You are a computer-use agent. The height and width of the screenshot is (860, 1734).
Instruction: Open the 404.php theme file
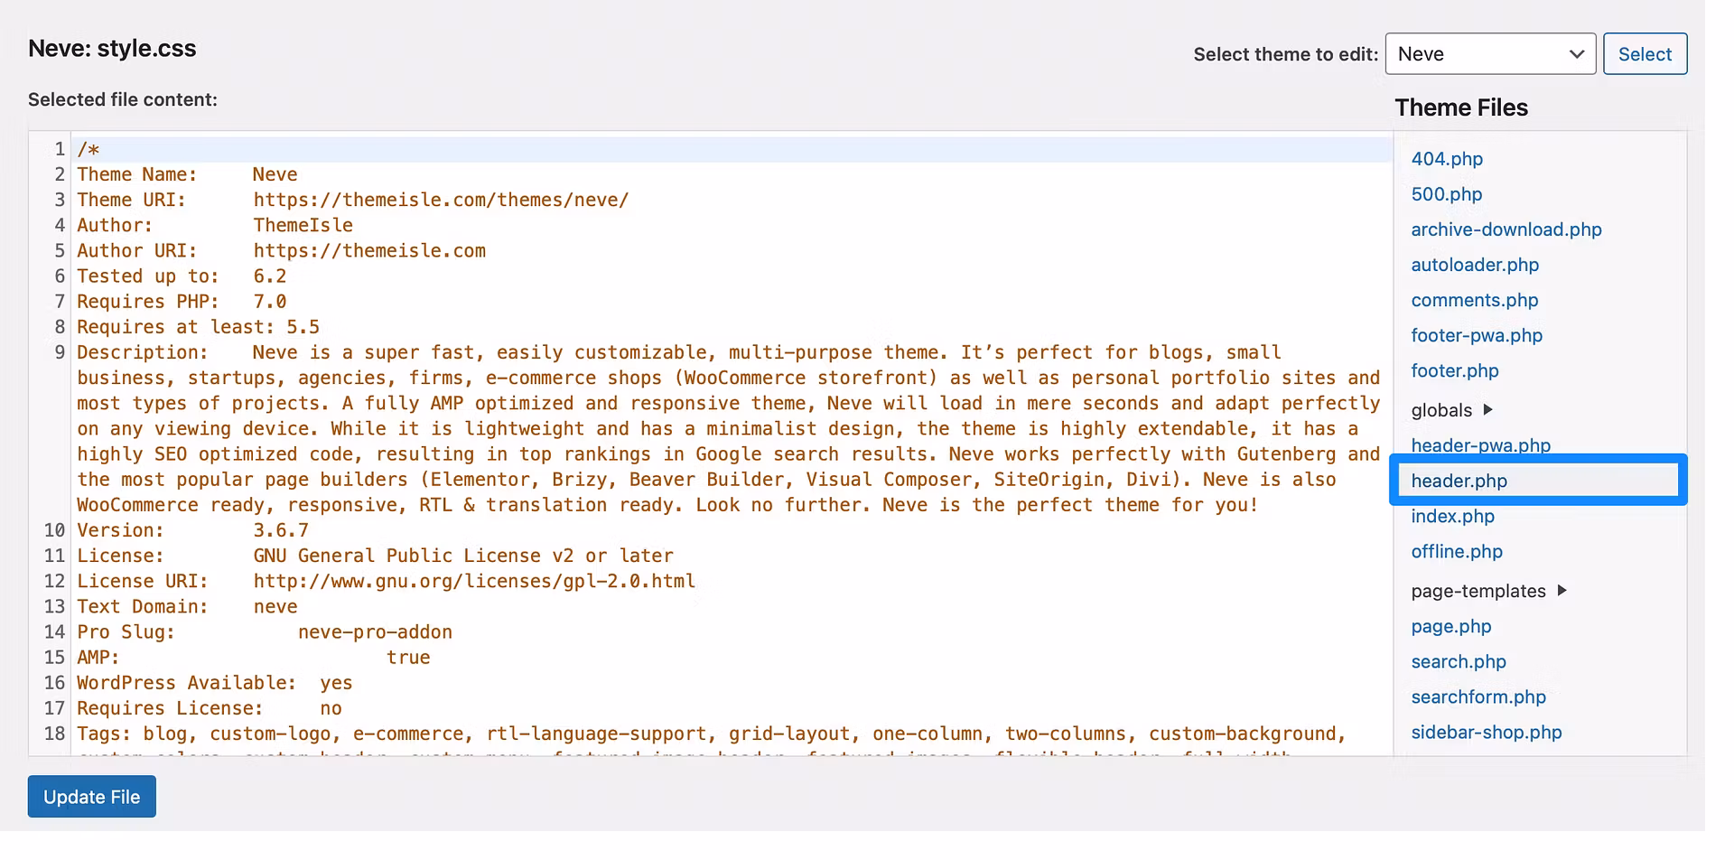click(1447, 159)
